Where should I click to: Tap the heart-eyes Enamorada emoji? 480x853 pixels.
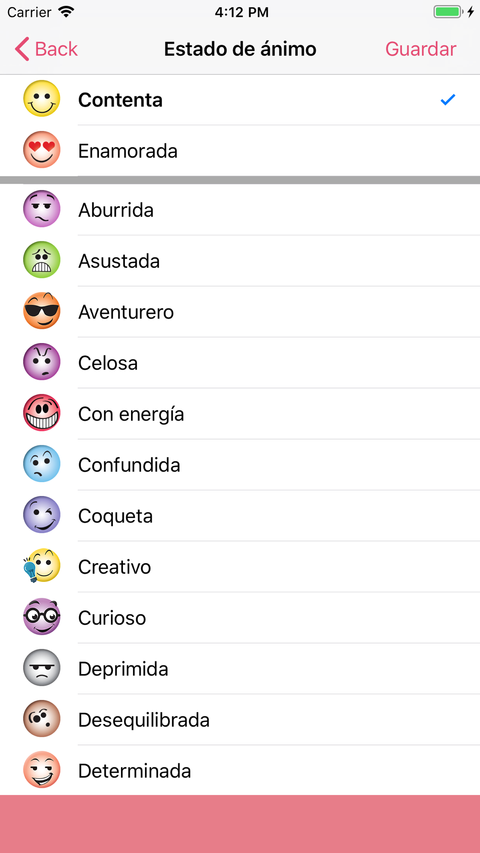coord(42,150)
